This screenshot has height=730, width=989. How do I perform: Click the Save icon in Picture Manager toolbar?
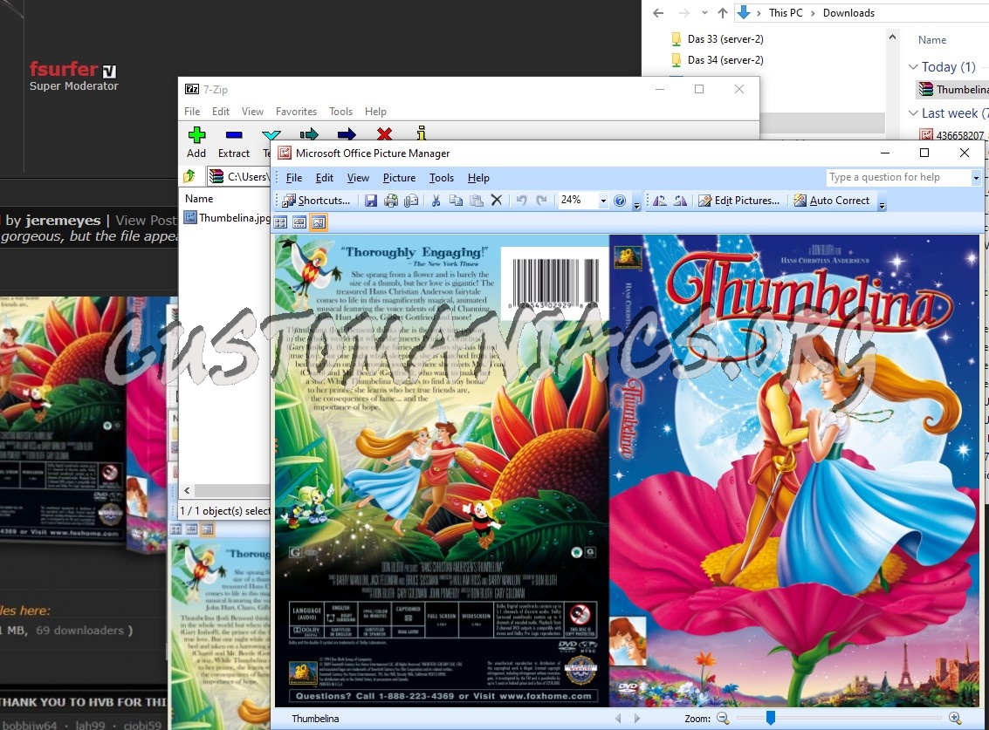[x=371, y=201]
